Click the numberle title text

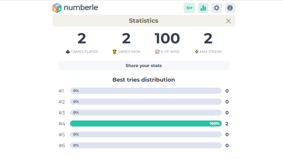tap(81, 8)
